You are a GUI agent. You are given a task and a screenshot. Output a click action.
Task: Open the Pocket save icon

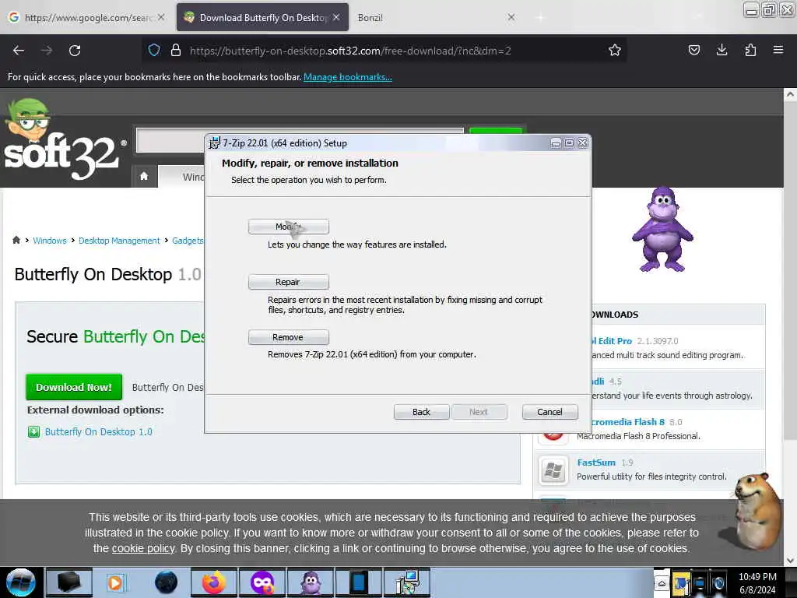(693, 50)
